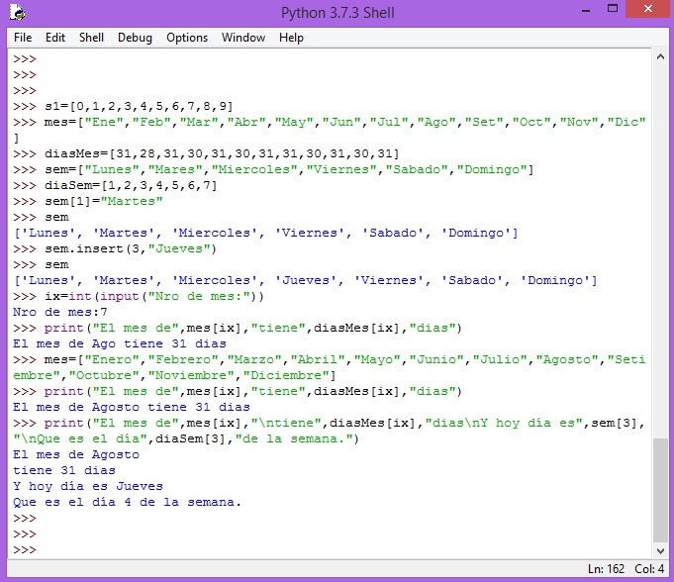Close the Python 3.7.3 Shell window

coord(648,9)
